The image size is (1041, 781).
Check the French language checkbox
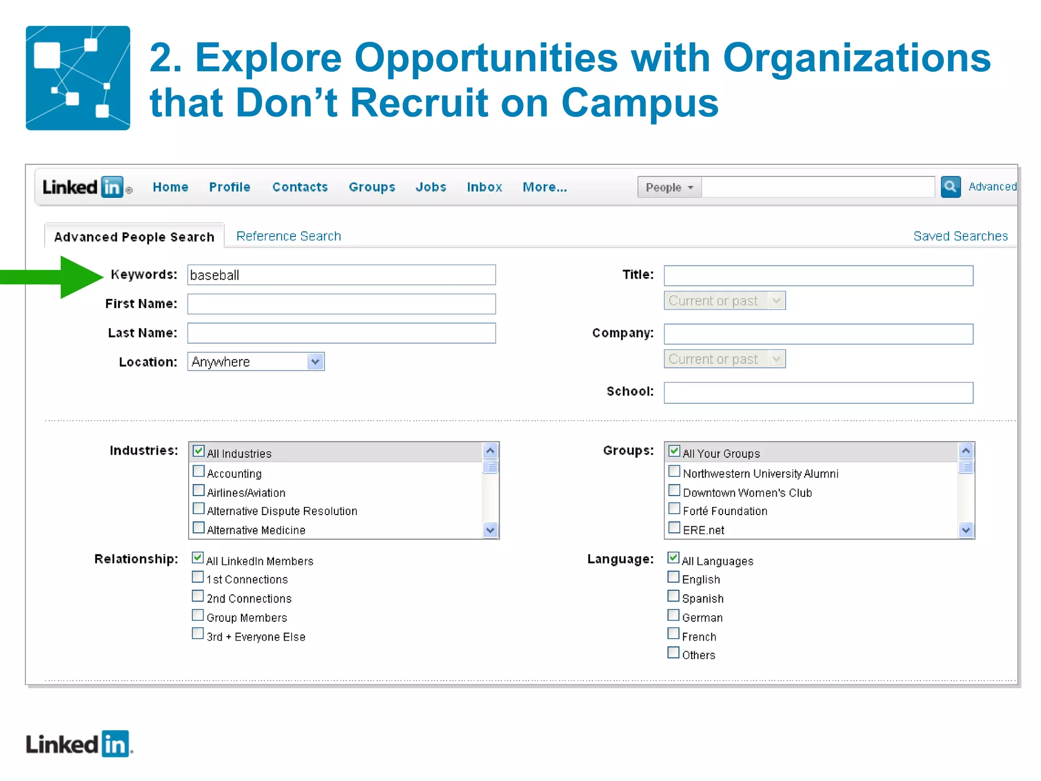pos(673,634)
